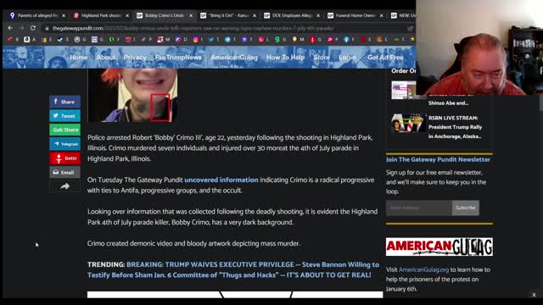Close the 'Highland Park shooti' tab
543x305 pixels.
[x=127, y=15]
